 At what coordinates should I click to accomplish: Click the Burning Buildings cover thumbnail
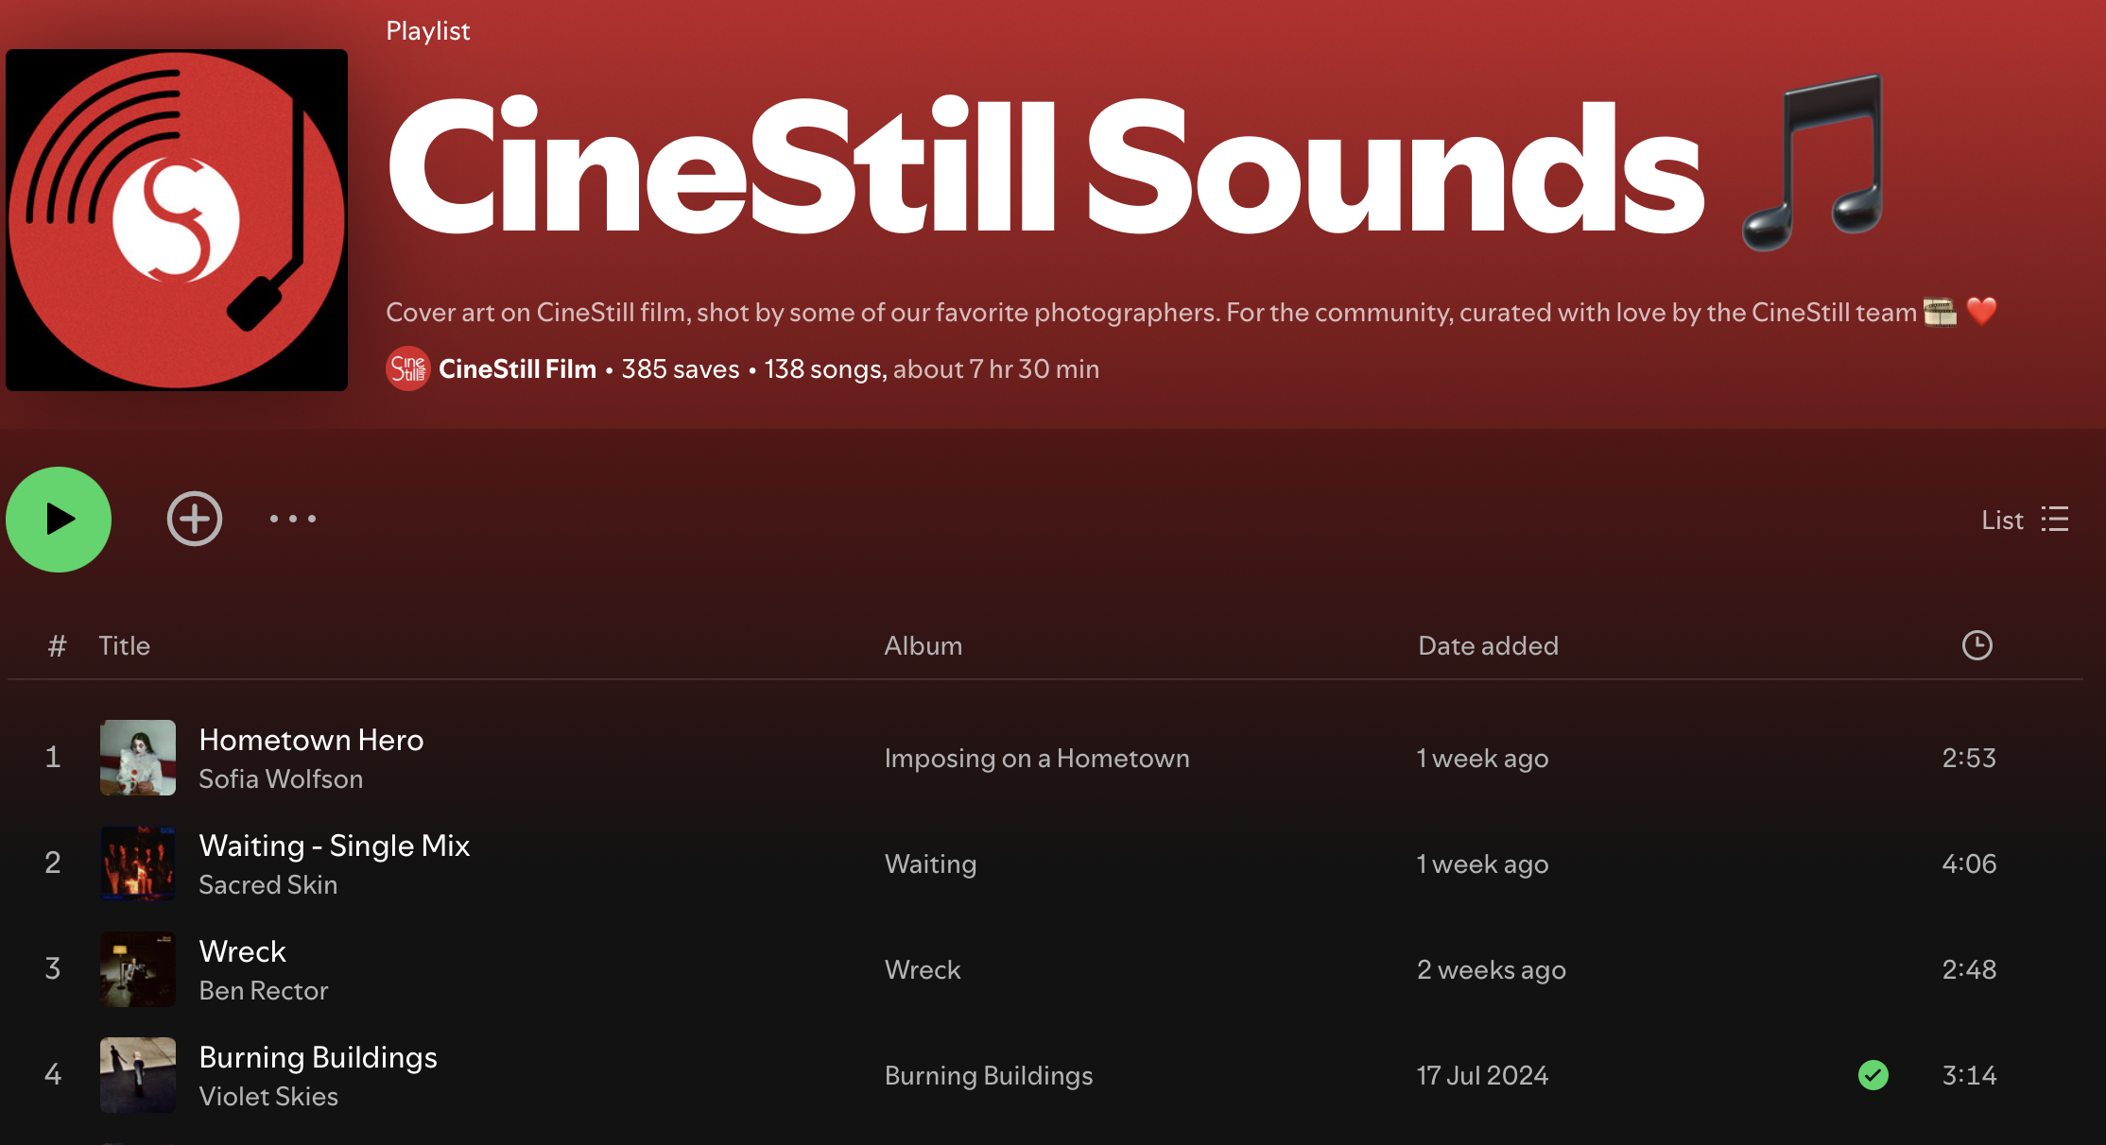pos(138,1075)
